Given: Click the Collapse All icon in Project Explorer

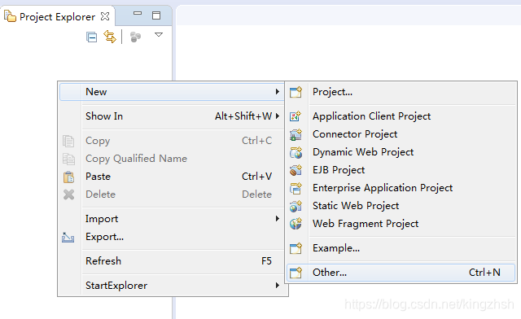Looking at the screenshot, I should (91, 37).
